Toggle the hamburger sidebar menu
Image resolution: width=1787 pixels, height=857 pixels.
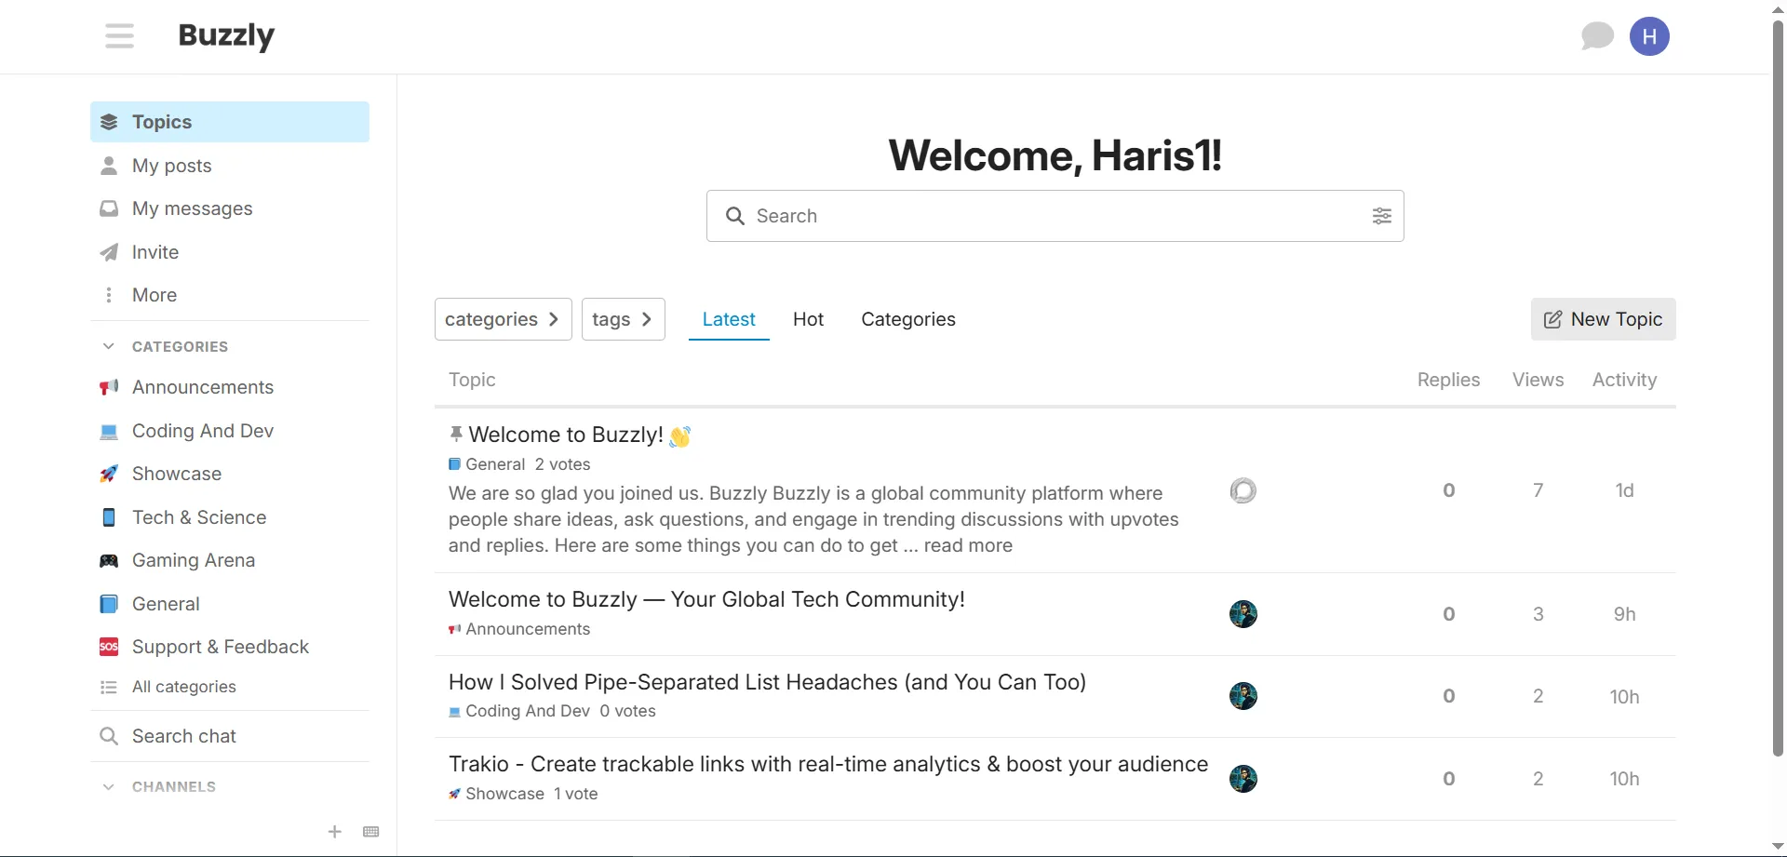119,36
